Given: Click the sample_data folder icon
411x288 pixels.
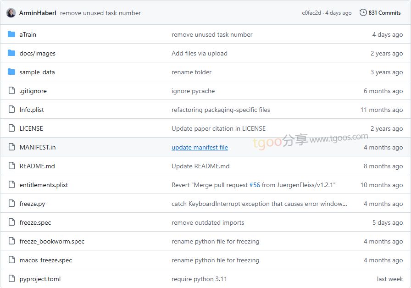Looking at the screenshot, I should (x=11, y=72).
